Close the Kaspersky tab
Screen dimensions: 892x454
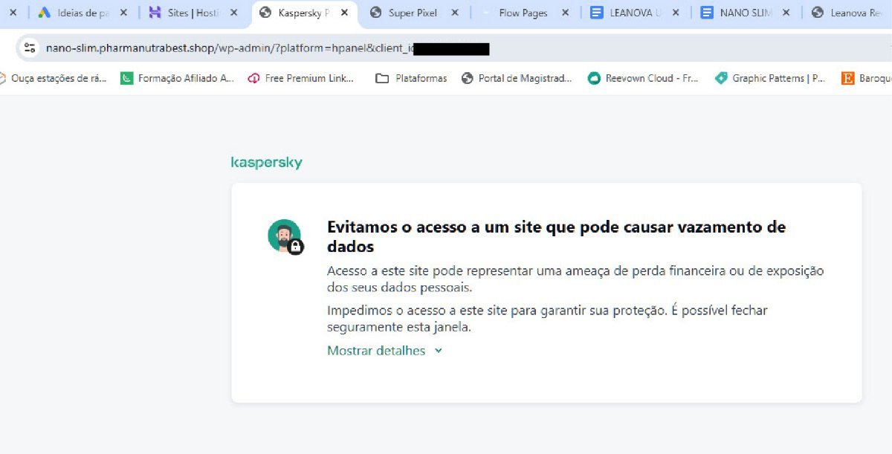pos(344,13)
